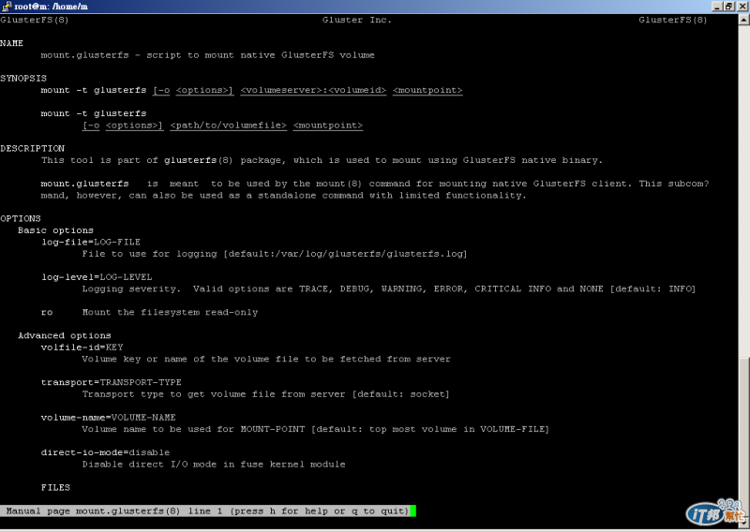Viewport: 750px width, 532px height.
Task: Click the 'Basic options' subheading
Action: 55,230
